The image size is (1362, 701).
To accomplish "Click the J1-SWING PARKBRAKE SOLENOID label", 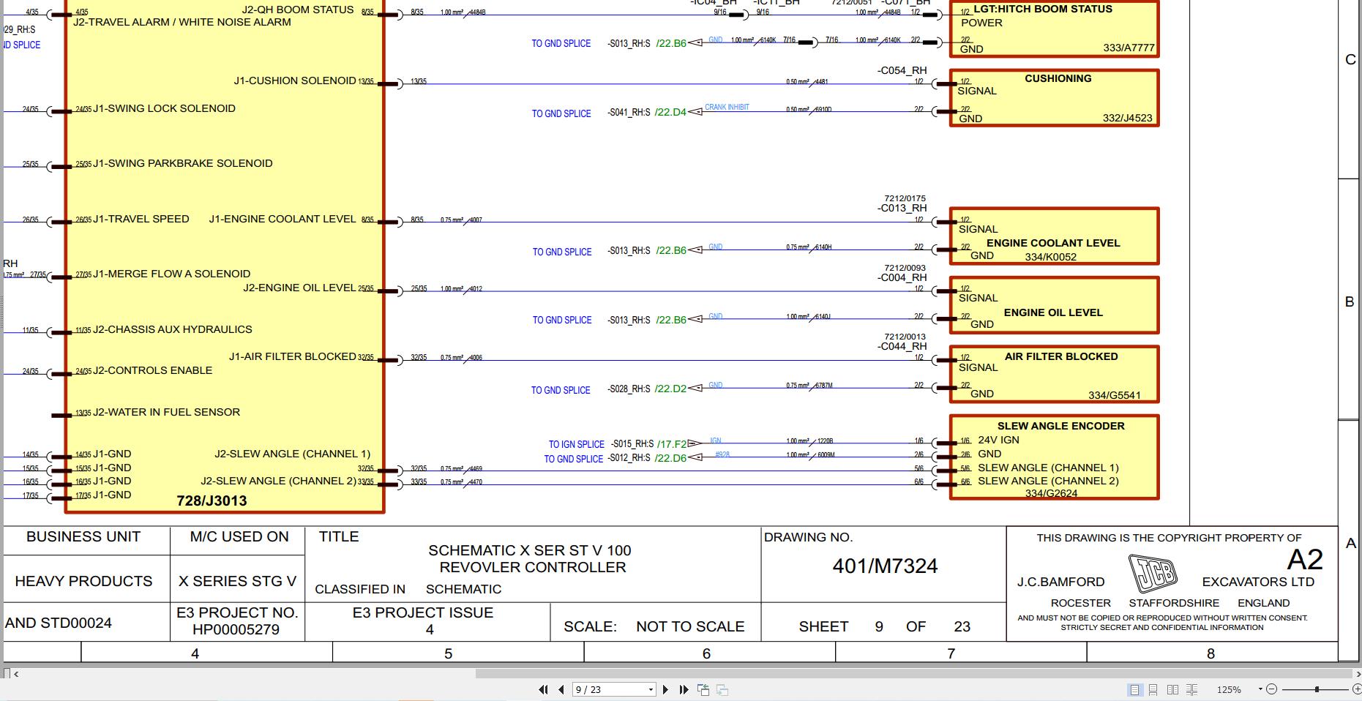I will point(182,163).
